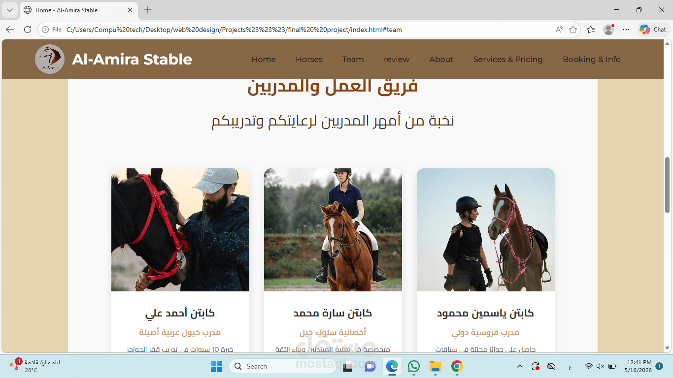The width and height of the screenshot is (673, 378).
Task: Jump to the Team section link
Action: pos(353,60)
